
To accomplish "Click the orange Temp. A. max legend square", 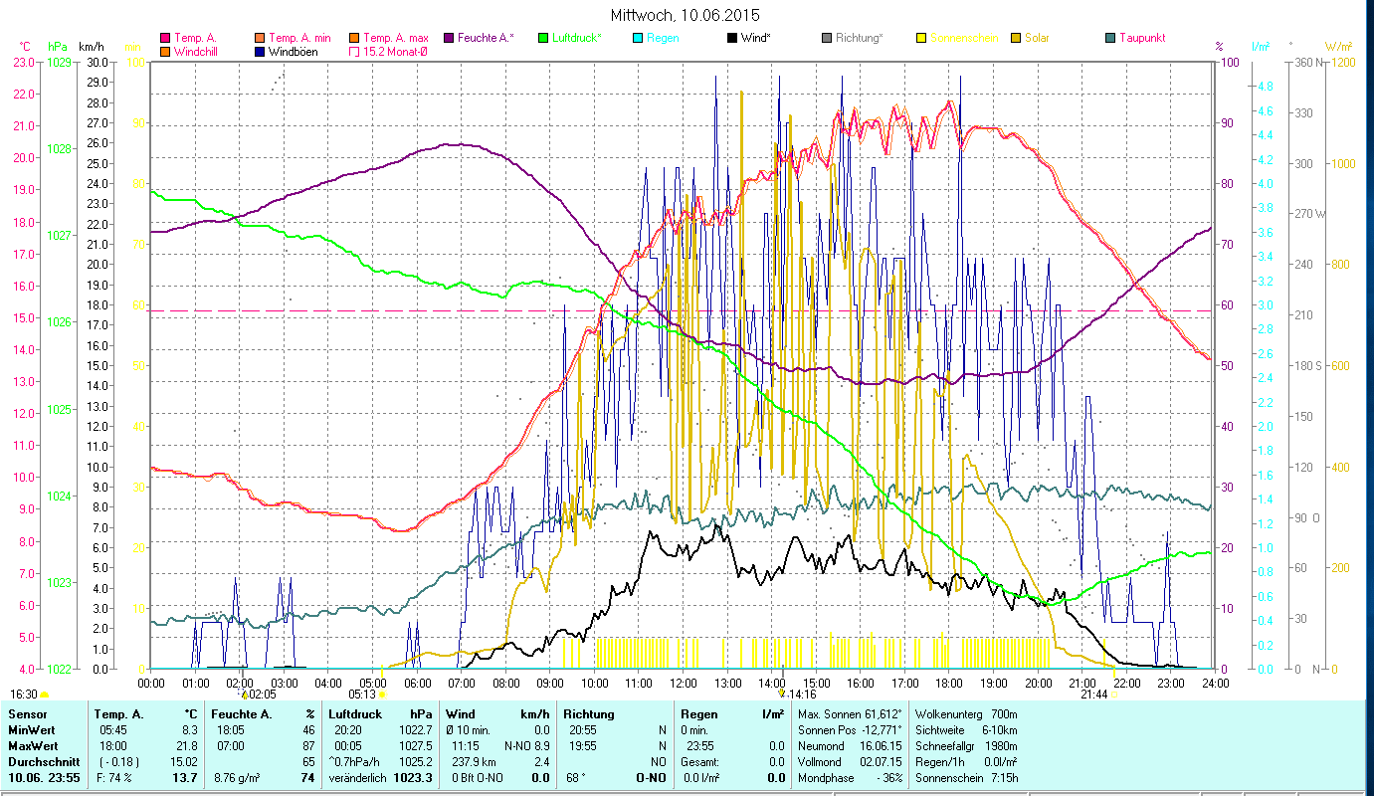I will [x=353, y=38].
